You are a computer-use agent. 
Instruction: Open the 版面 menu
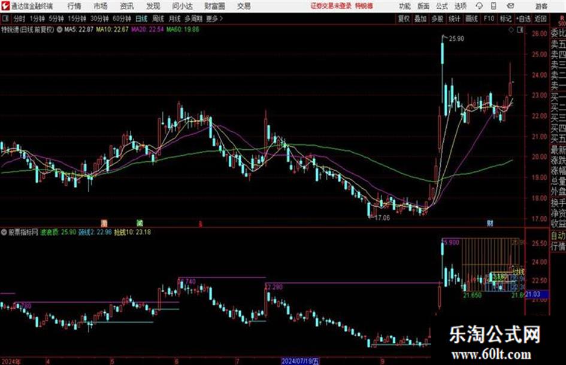click(423, 6)
